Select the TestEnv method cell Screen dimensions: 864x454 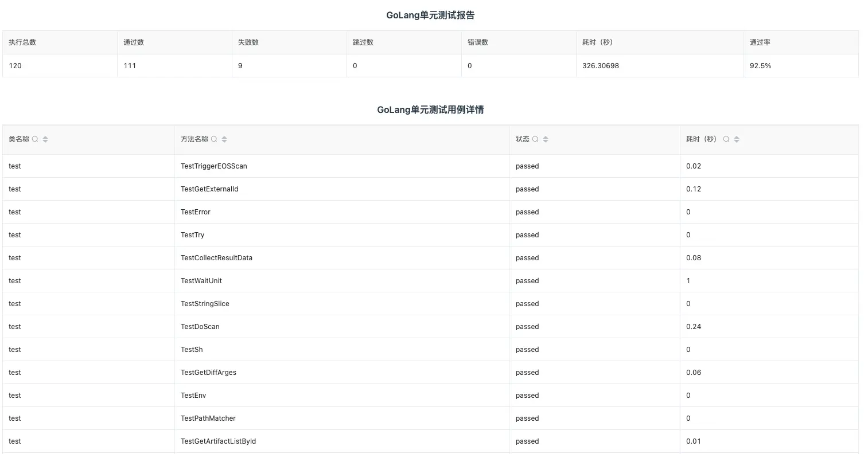click(342, 396)
